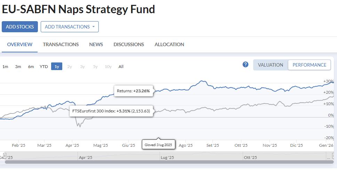Click the Set '25 axis label
The image size is (337, 170).
pos(212,145)
